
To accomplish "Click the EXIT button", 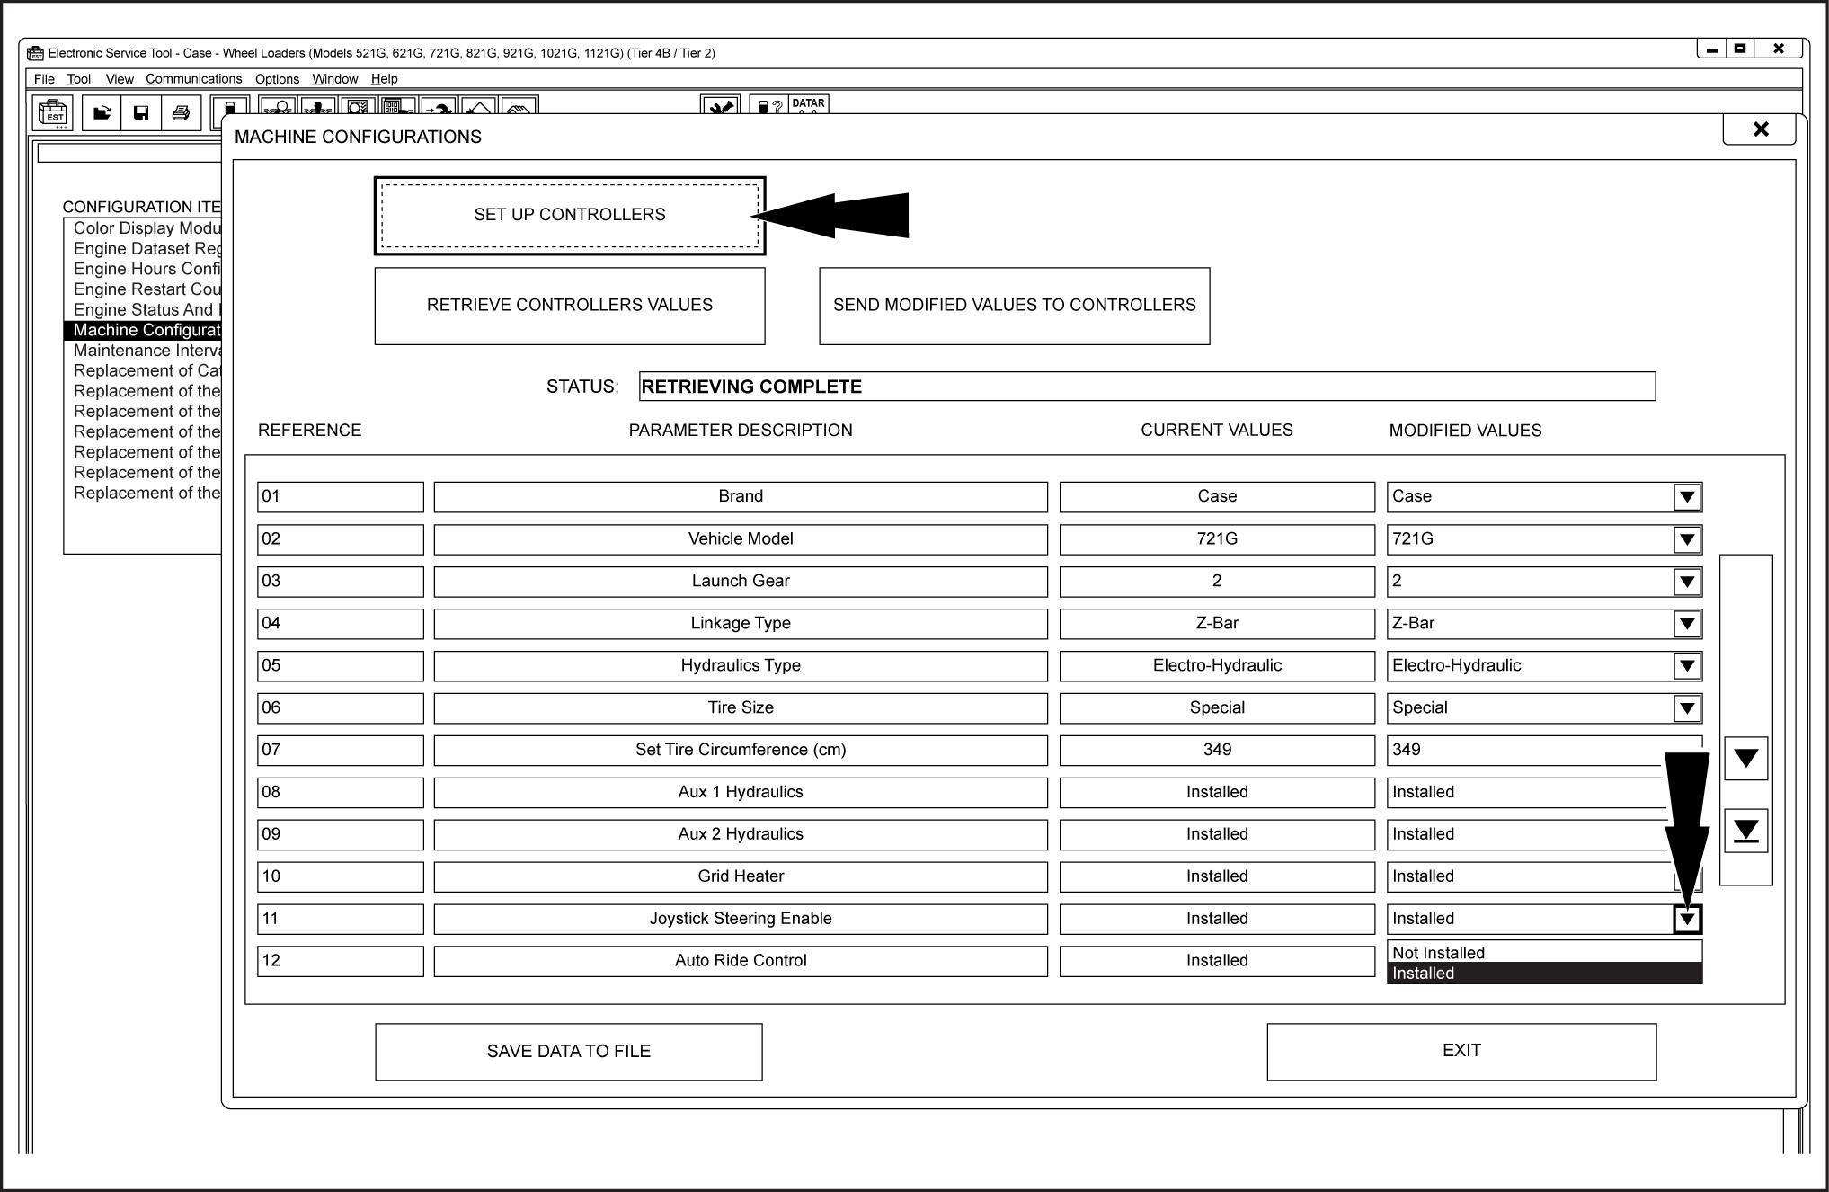I will 1461,1052.
